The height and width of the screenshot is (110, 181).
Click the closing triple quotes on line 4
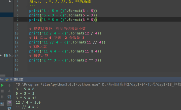coord(32,6)
